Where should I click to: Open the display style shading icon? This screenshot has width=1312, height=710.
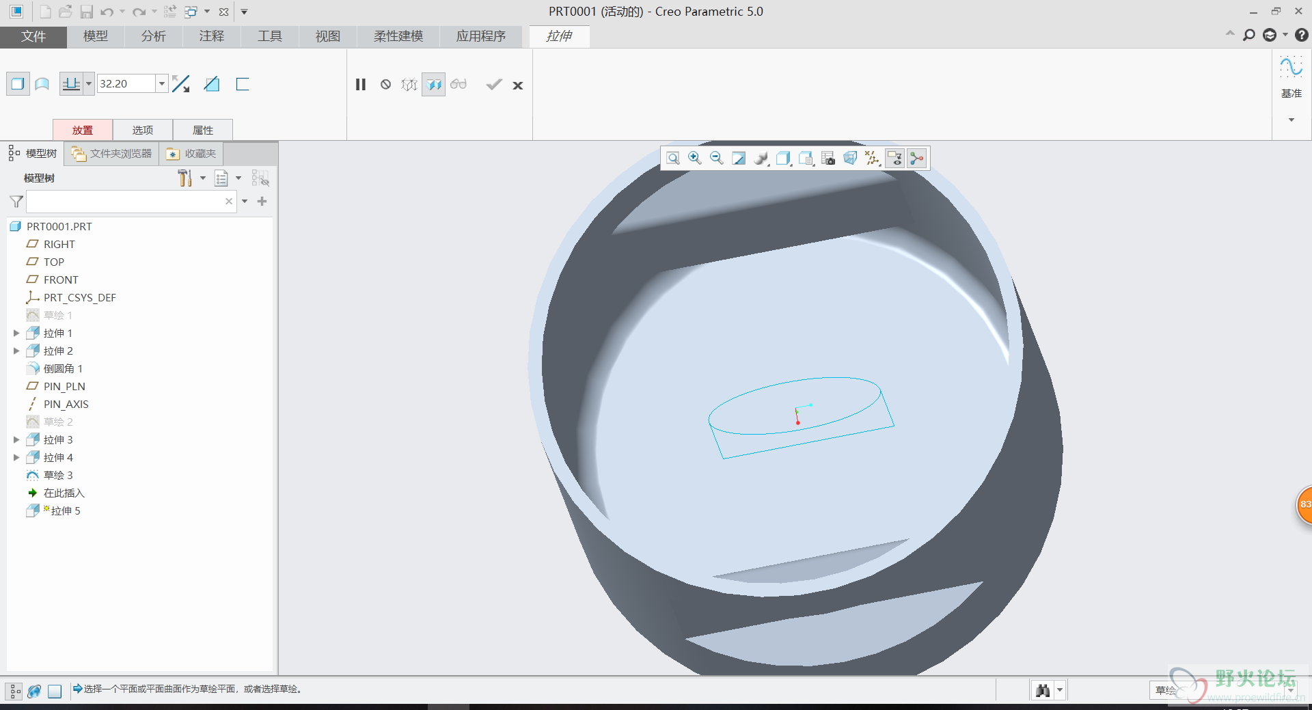point(761,159)
